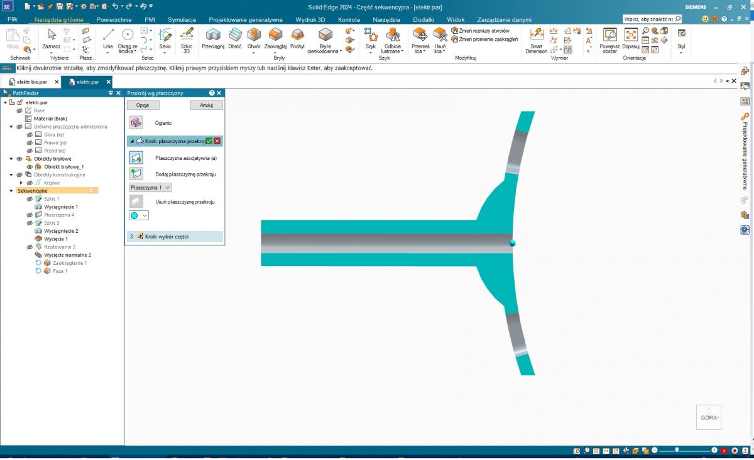Image resolution: width=754 pixels, height=460 pixels.
Task: Select the Linia drawing tool
Action: (108, 39)
